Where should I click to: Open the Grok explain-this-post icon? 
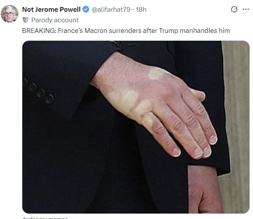click(234, 9)
